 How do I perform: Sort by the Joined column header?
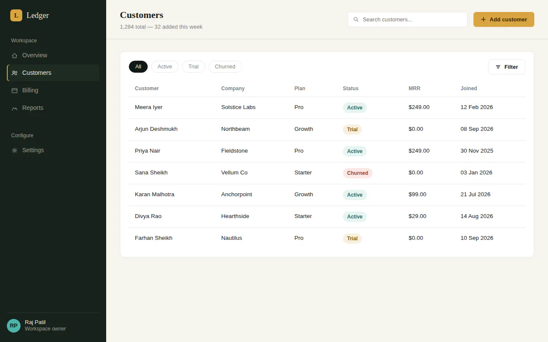coord(469,88)
